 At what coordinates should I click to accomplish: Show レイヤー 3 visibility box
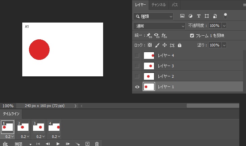[137, 66]
